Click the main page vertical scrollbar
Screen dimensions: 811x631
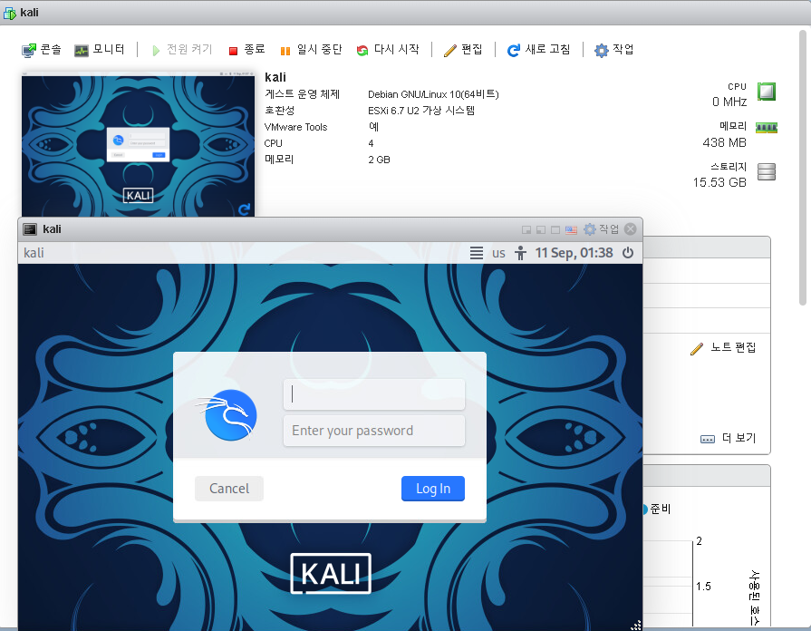tap(803, 169)
